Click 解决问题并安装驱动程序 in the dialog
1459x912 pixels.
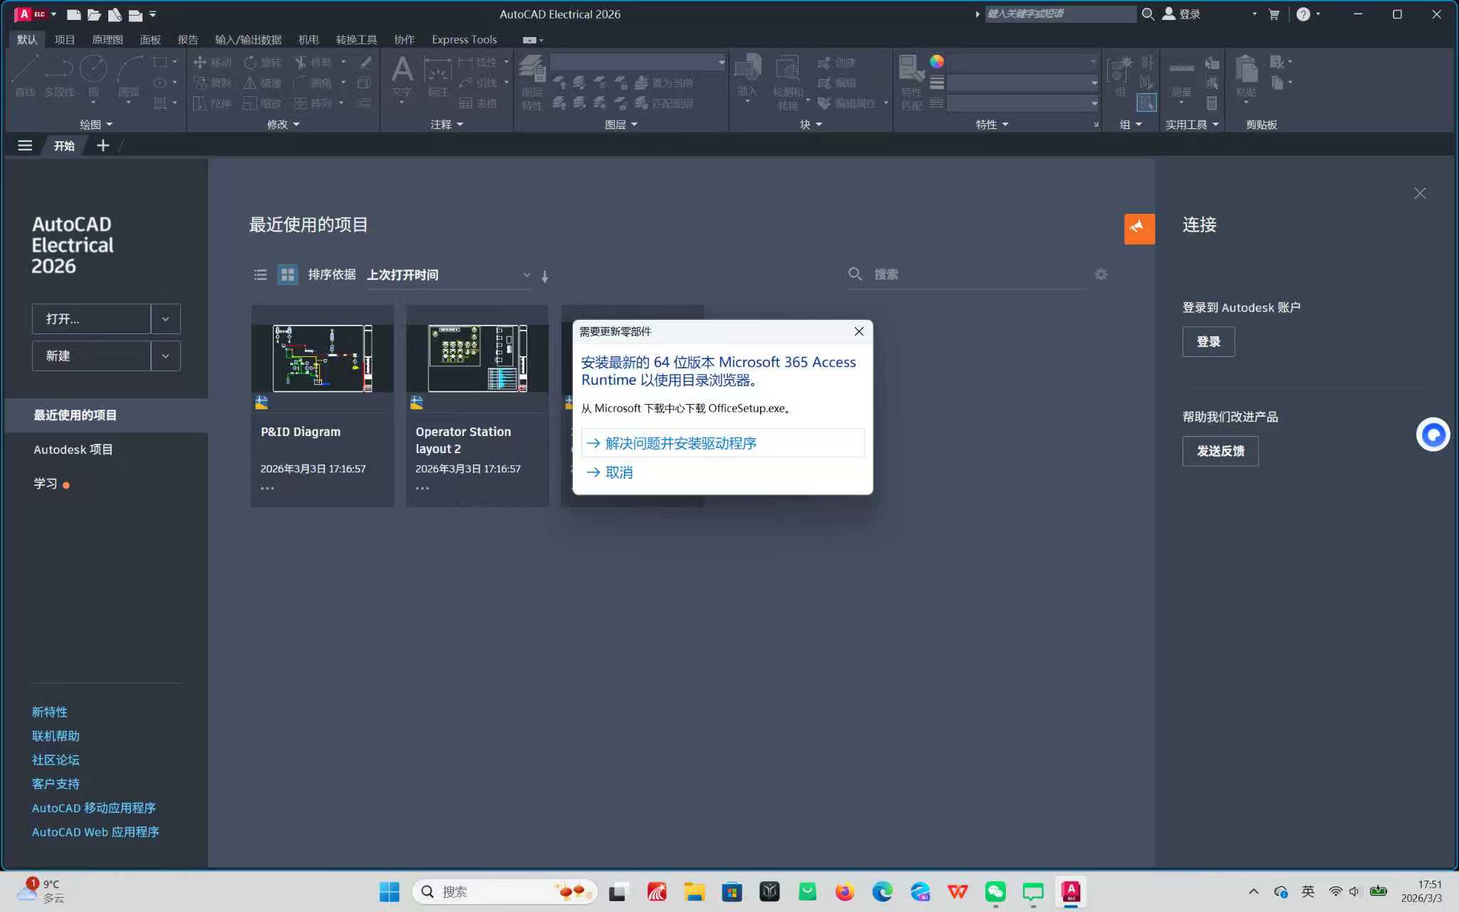coord(680,443)
